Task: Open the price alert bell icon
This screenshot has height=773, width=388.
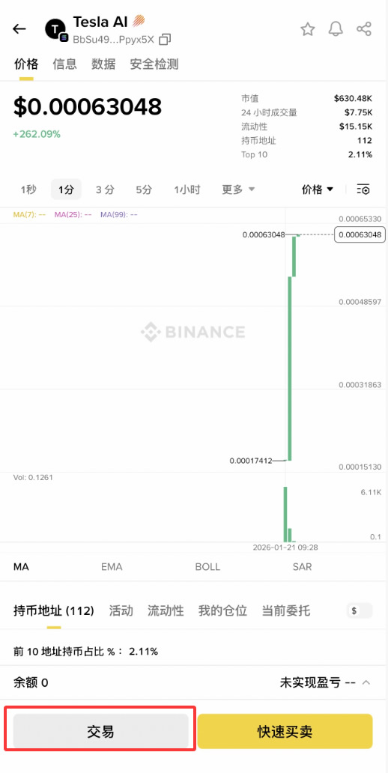Action: click(x=336, y=29)
